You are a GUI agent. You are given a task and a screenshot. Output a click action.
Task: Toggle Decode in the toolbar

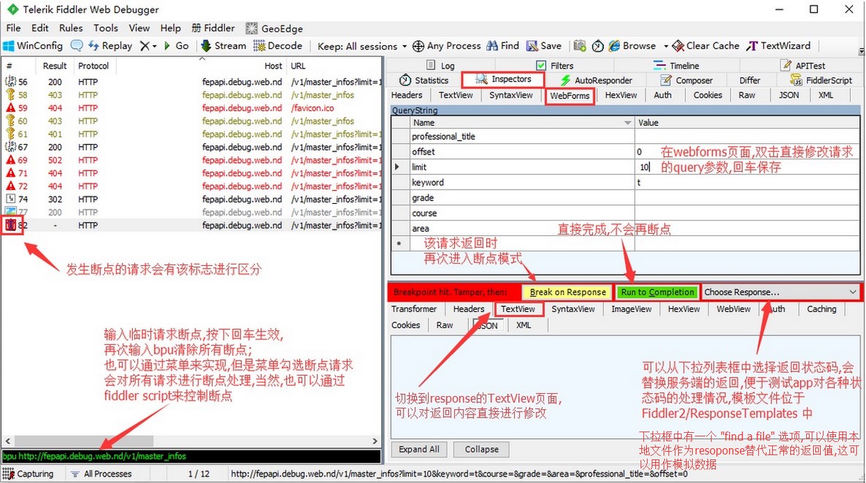(x=278, y=46)
